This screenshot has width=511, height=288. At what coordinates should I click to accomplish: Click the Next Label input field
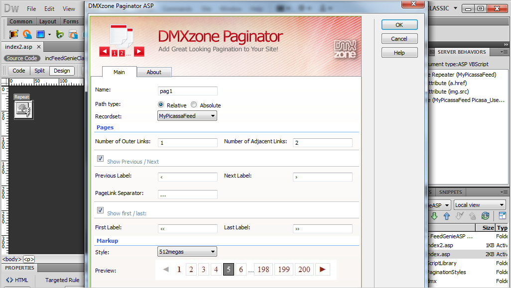tap(323, 177)
